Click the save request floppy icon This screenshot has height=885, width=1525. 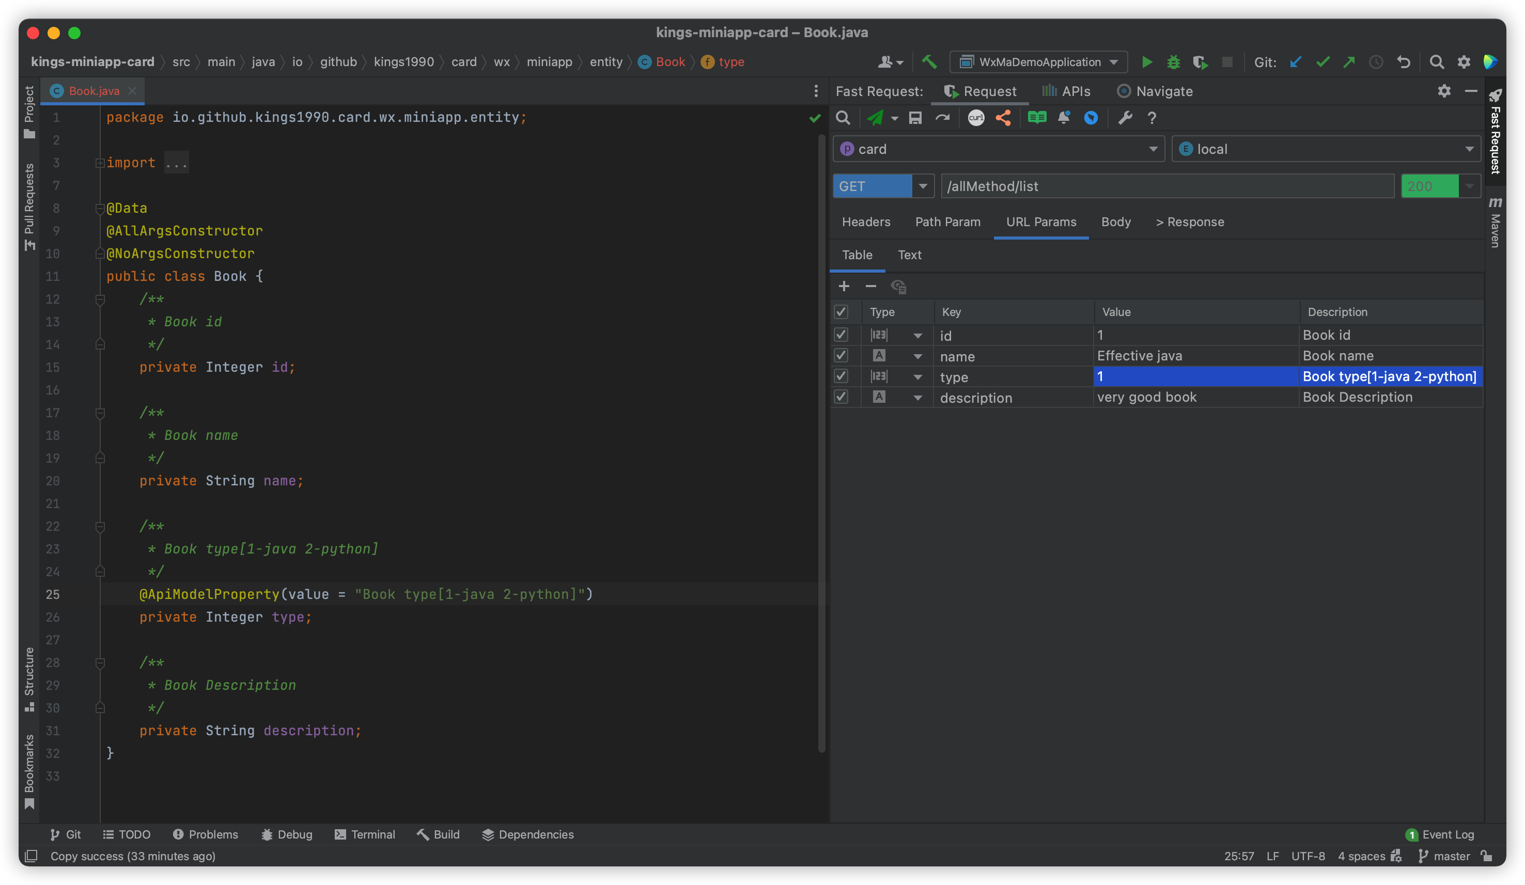915,118
